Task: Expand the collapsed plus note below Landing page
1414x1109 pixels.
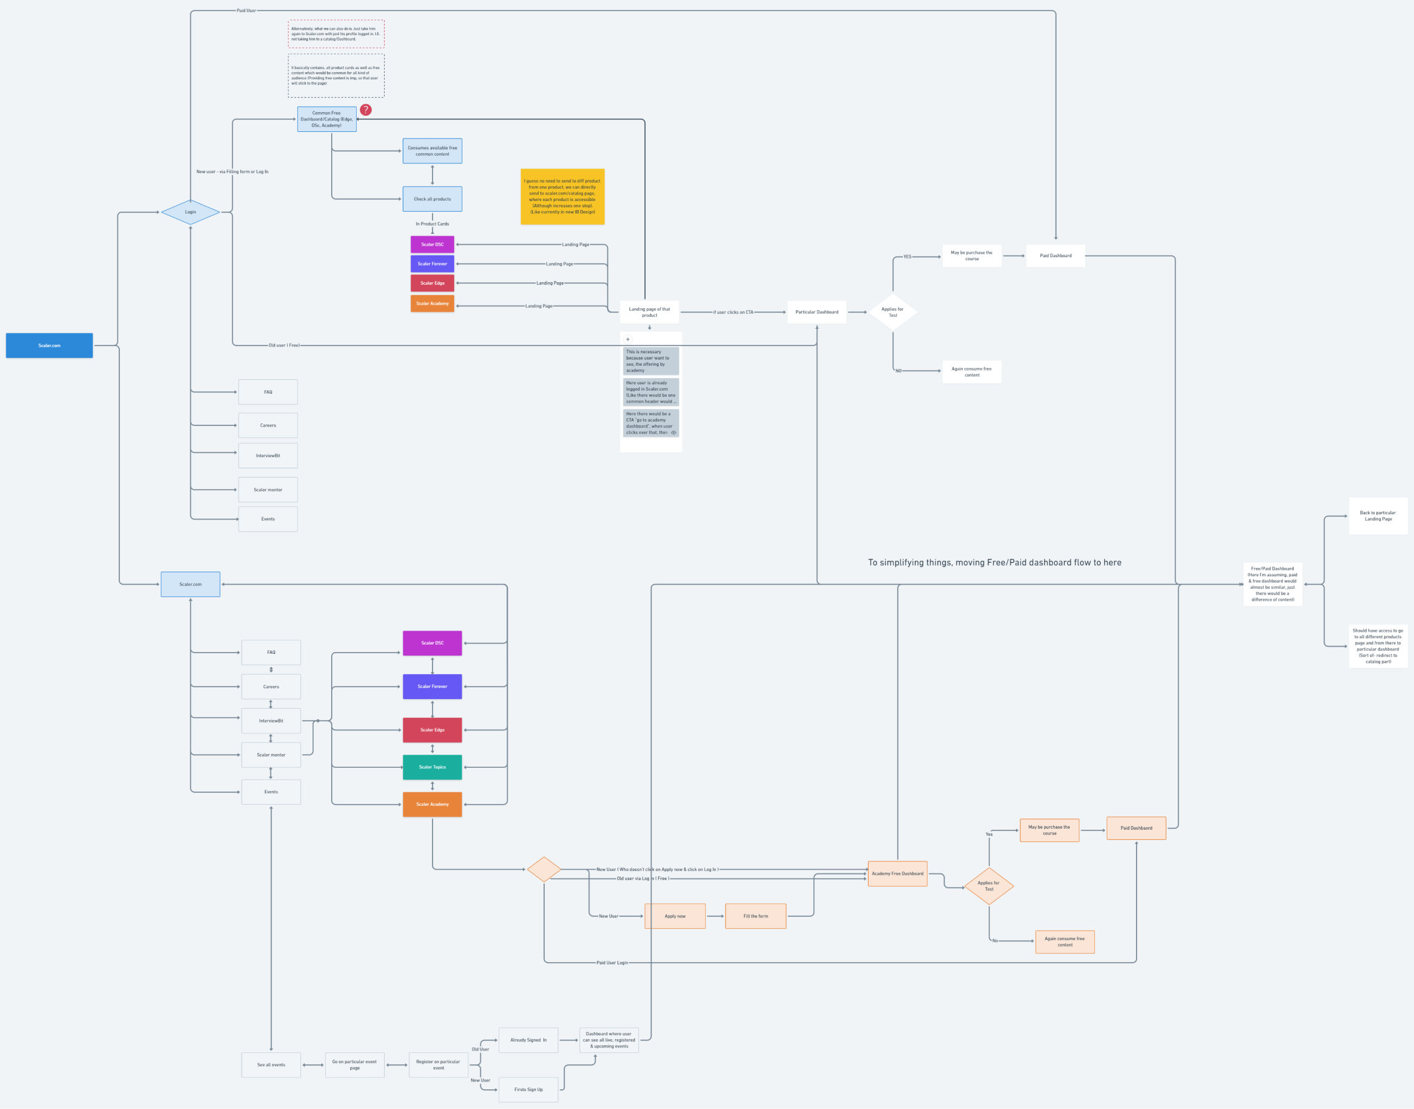Action: 627,339
